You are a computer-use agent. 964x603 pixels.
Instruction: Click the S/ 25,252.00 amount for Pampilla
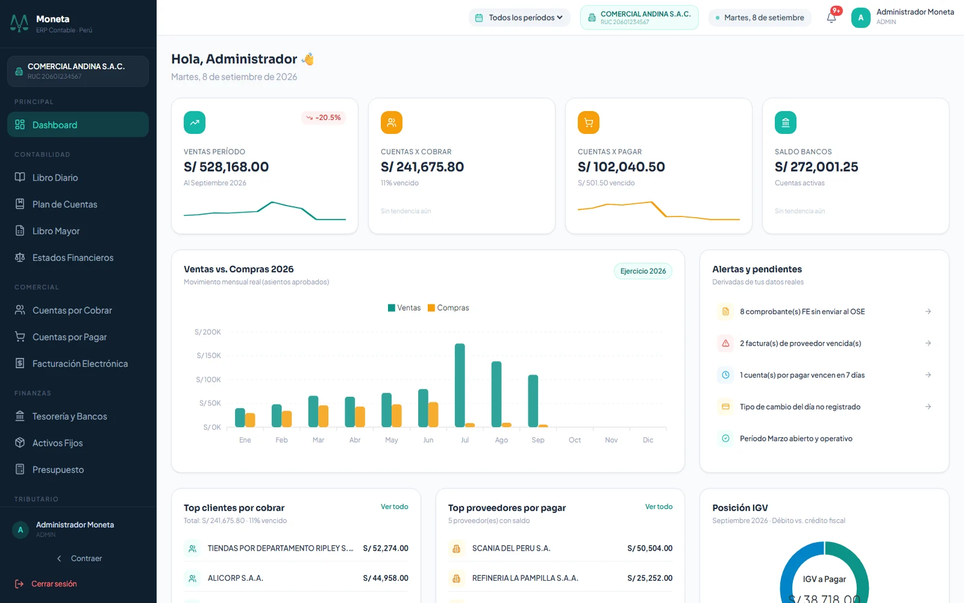(x=650, y=578)
